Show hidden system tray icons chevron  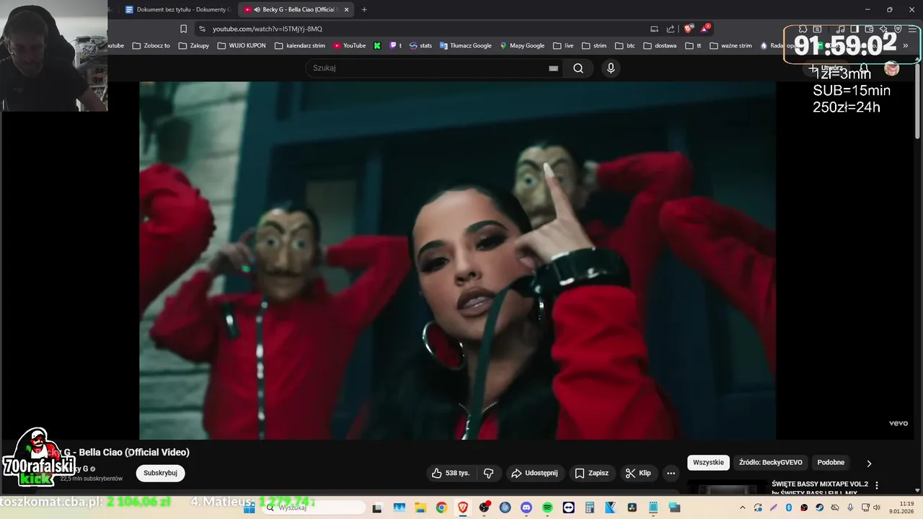pyautogui.click(x=743, y=507)
